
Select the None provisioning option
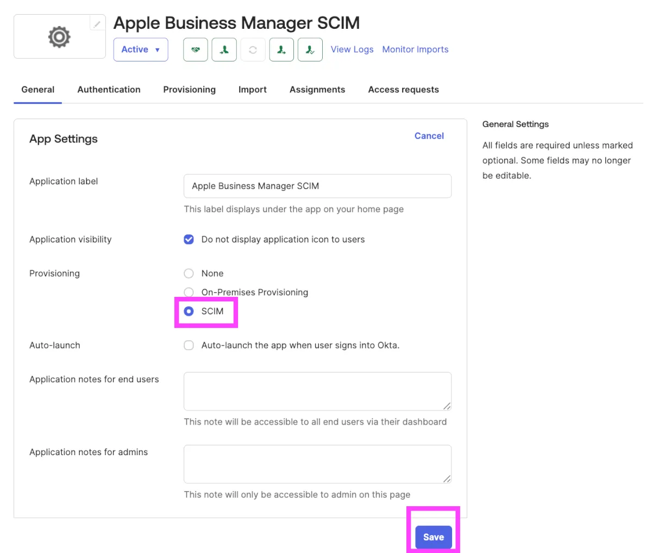[x=189, y=274]
